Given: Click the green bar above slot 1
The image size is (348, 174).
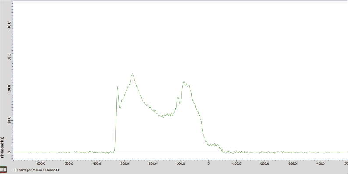Looking at the screenshot, I should (x=3, y=167).
